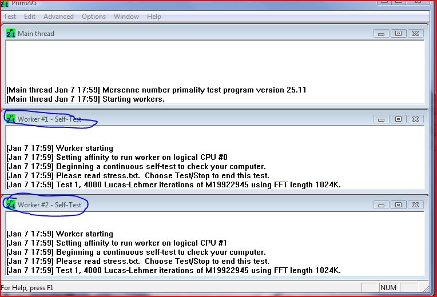The height and width of the screenshot is (297, 437).
Task: Open the Window menu
Action: point(126,17)
